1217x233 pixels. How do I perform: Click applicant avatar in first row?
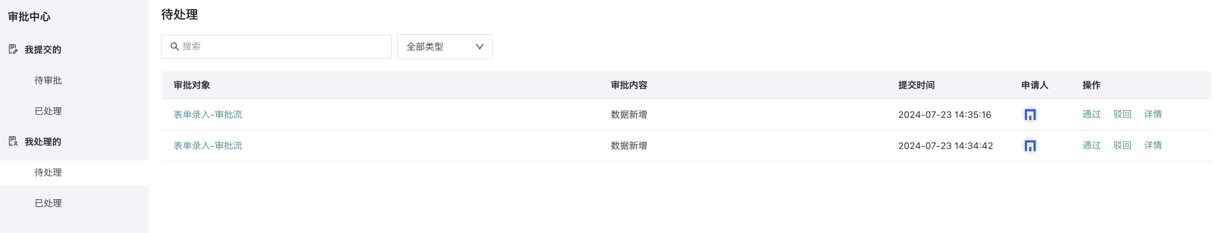tap(1030, 115)
